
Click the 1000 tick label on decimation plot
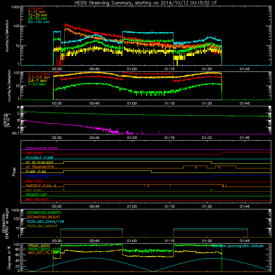point(15,210)
